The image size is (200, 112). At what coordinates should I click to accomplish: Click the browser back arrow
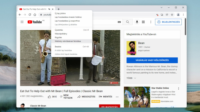tap(20, 15)
